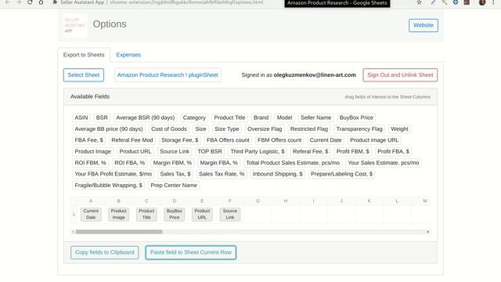Select the Seller Name field
The width and height of the screenshot is (501, 282).
tap(316, 117)
